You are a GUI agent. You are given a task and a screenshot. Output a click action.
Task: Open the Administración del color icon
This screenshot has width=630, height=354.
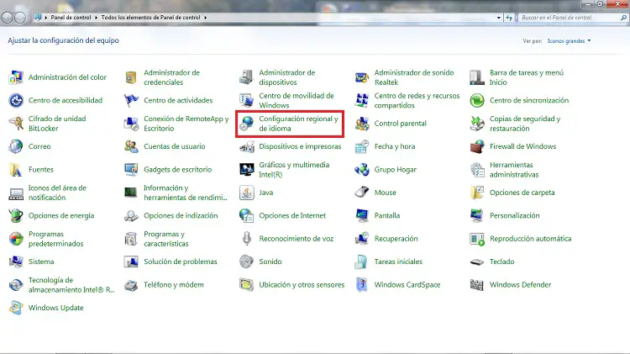click(16, 77)
